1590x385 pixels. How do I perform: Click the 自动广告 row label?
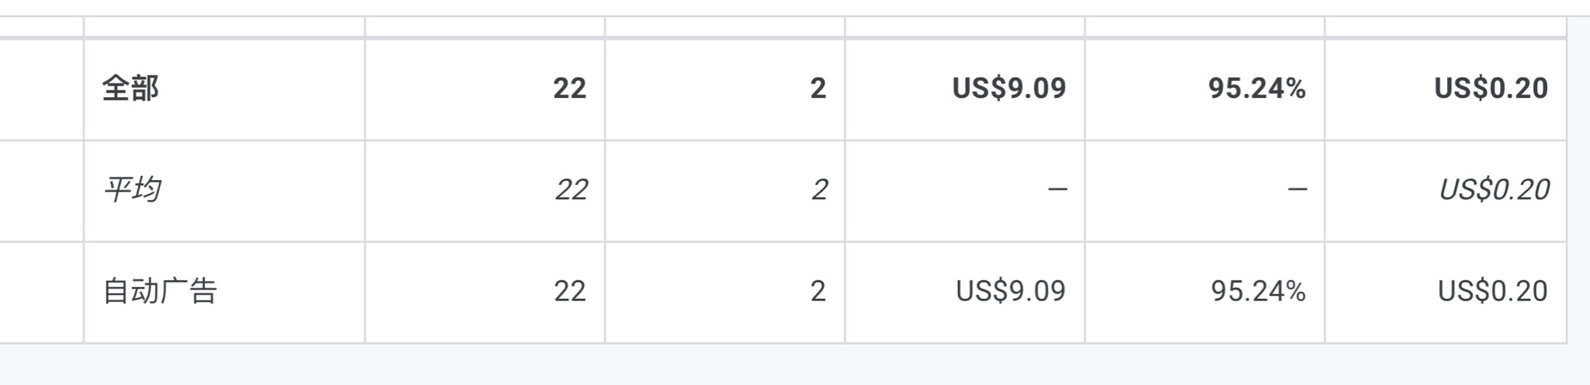pos(160,291)
